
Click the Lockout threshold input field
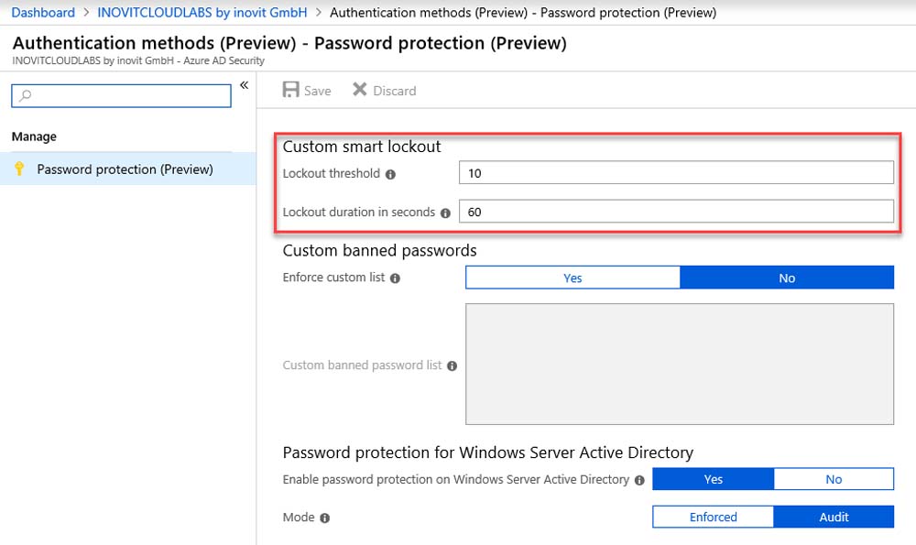pos(676,173)
